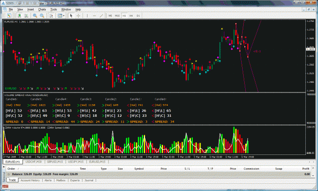
Task: Select the H1 timeframe button
Action: pyautogui.click(x=124, y=16)
